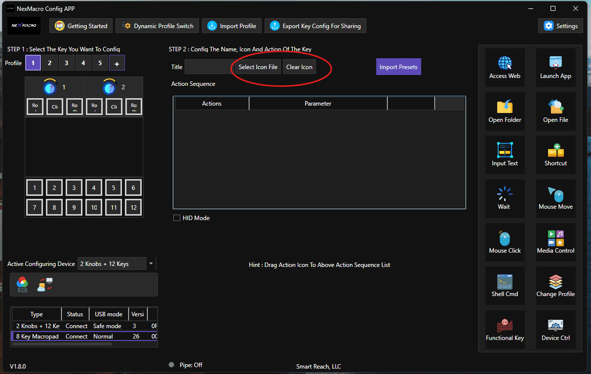This screenshot has width=591, height=374.
Task: Toggle the HID Mode checkbox
Action: (x=176, y=218)
